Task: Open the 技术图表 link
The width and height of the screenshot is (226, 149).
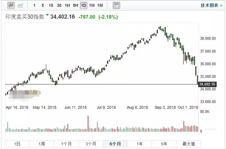Action: coord(209,5)
